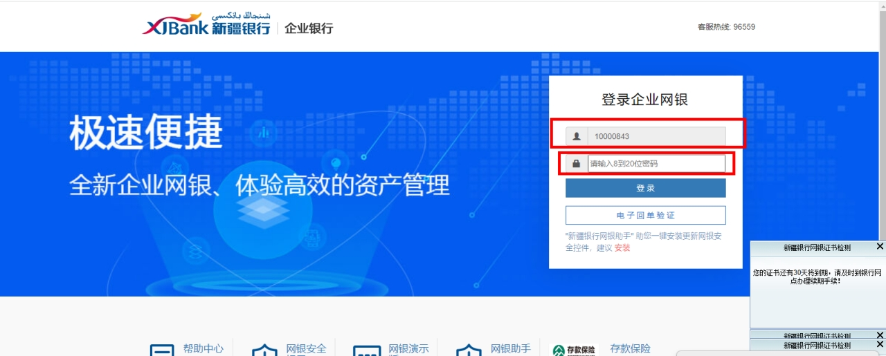This screenshot has width=886, height=356.
Task: Click the 登录企业网银 heading
Action: click(x=645, y=100)
